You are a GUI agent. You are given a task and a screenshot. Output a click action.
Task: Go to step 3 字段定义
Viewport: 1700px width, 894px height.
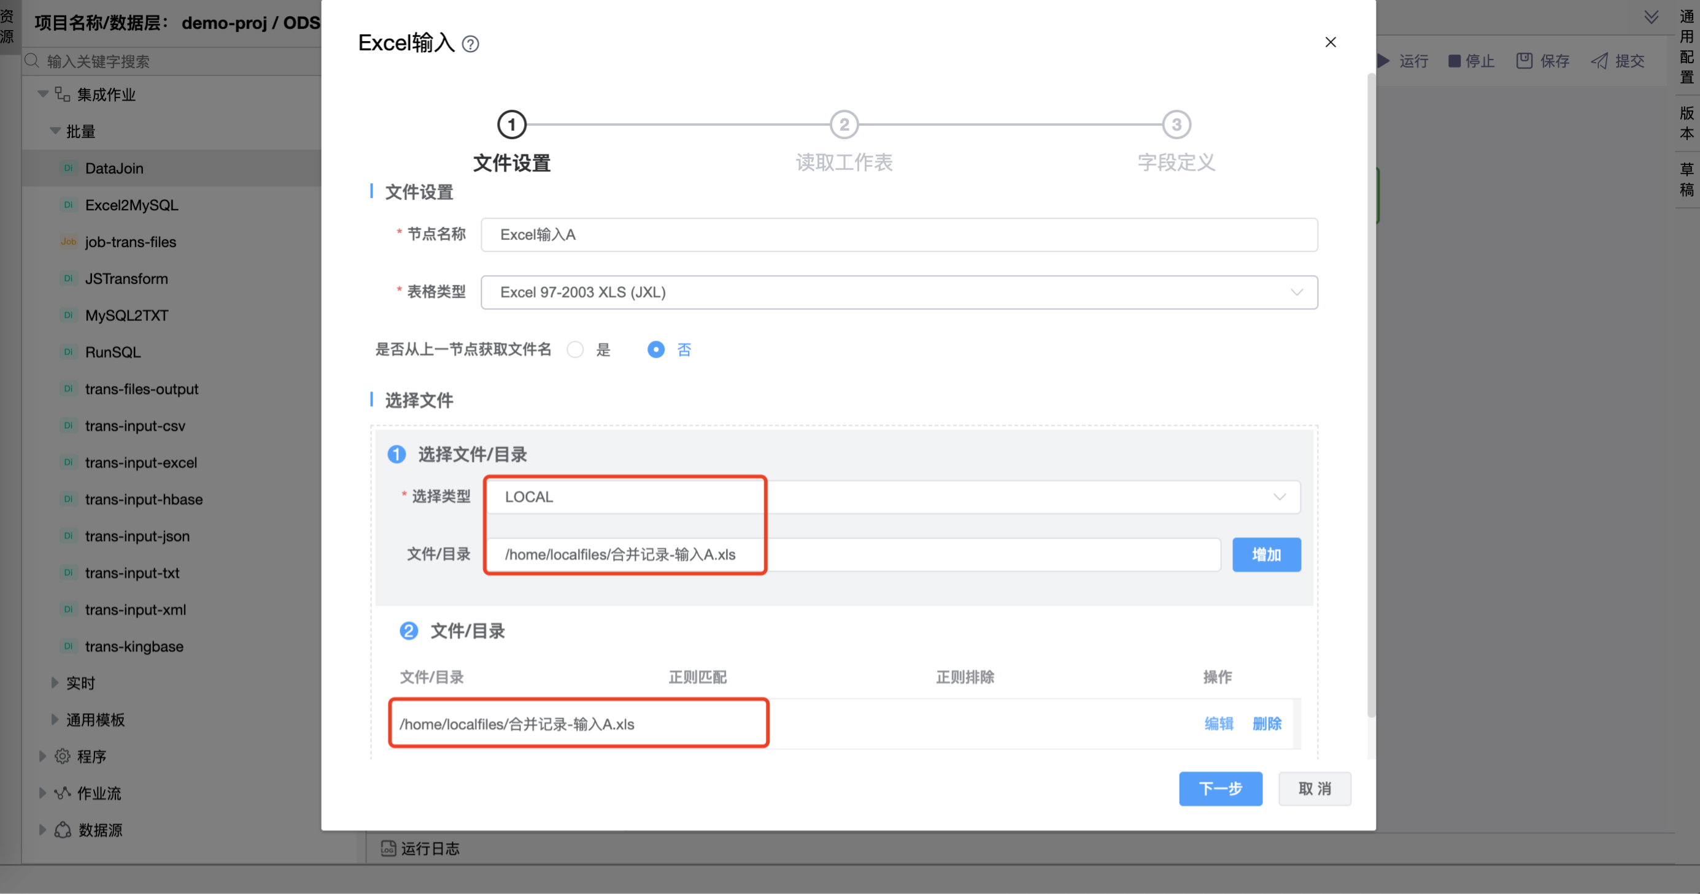click(1176, 124)
